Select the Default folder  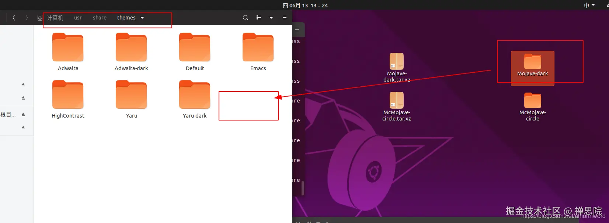(195, 52)
